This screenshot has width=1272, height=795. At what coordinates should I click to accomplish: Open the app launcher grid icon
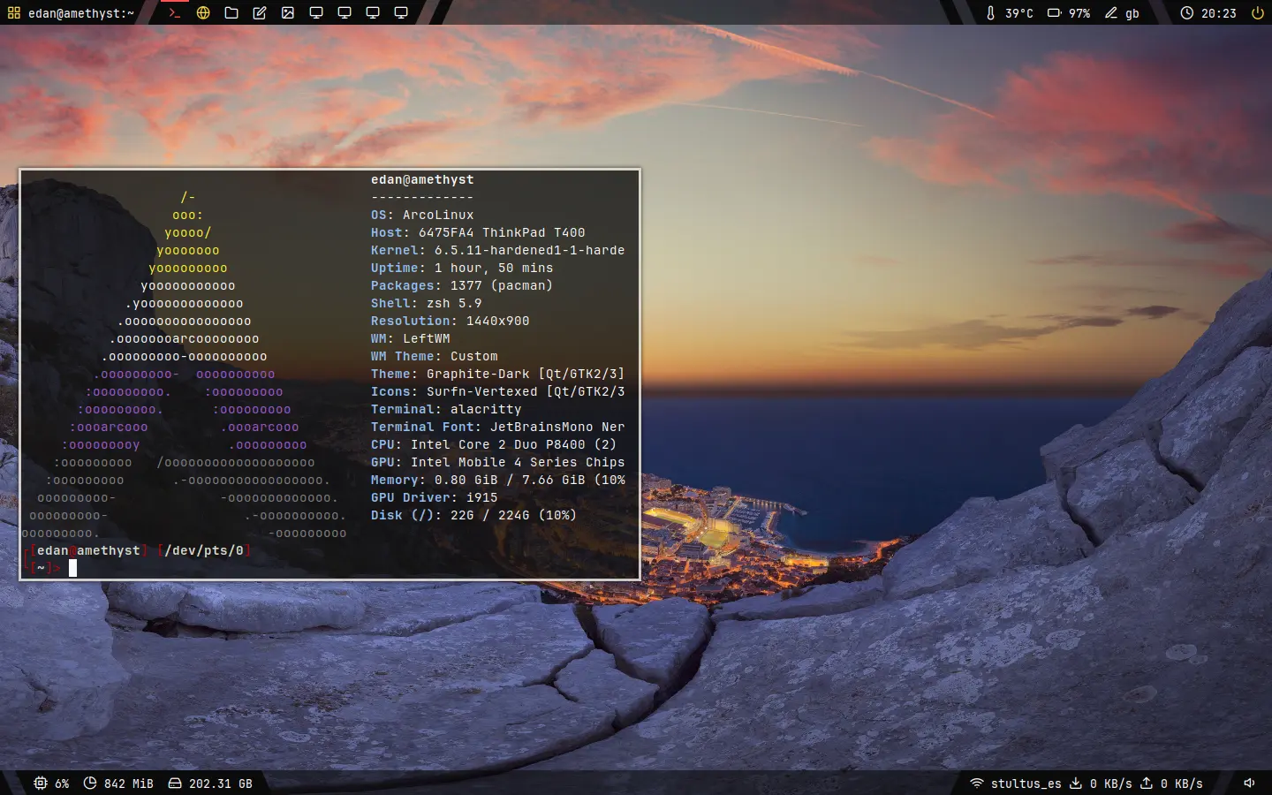13,13
